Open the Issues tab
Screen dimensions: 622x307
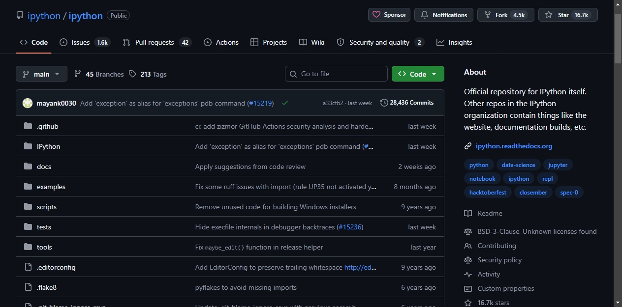[85, 42]
